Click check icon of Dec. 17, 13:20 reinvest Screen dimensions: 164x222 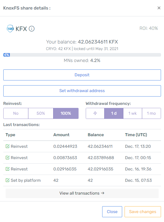pos(7,146)
